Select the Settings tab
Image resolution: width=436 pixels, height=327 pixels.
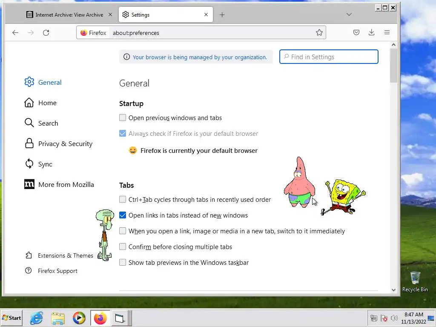click(166, 14)
